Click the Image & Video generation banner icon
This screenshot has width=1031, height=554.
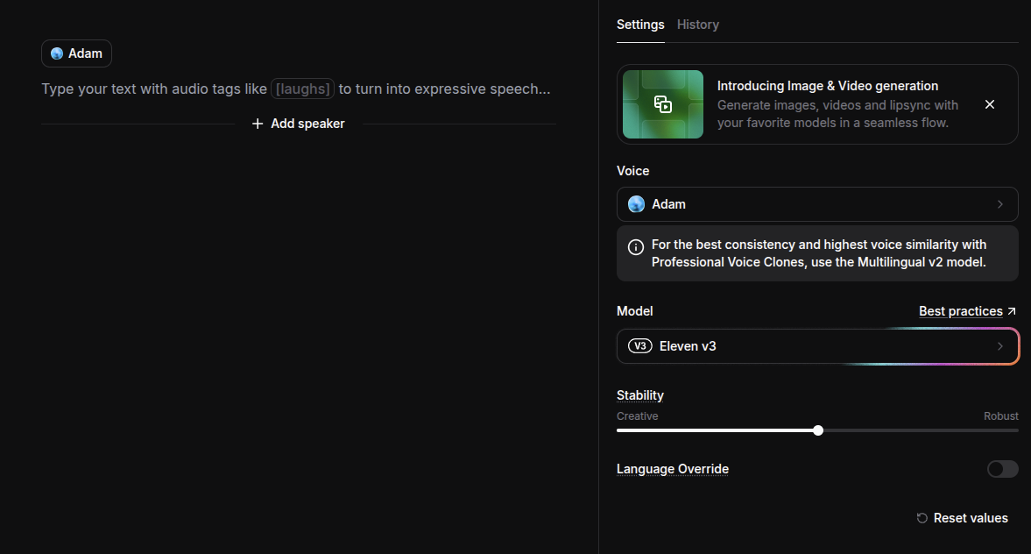(662, 103)
